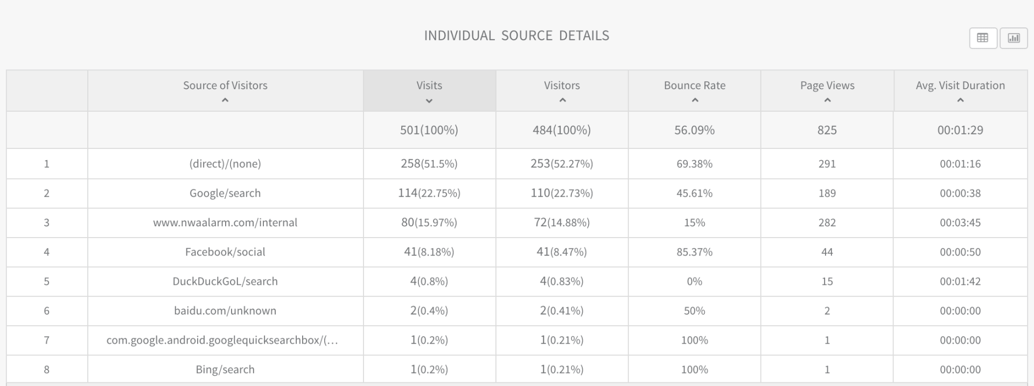
Task: Click the Bounce Rate column header
Action: tap(695, 85)
